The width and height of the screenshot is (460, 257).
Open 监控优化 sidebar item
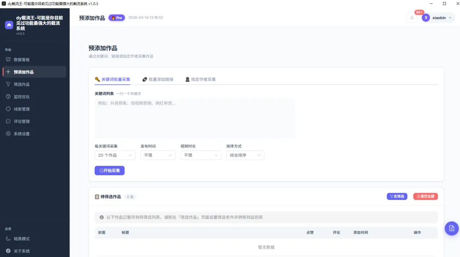pyautogui.click(x=34, y=97)
